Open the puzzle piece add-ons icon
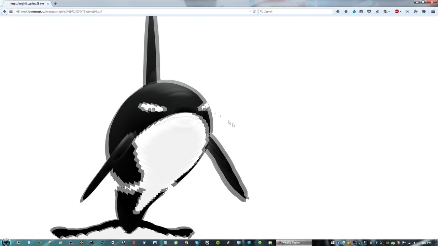Screen dimensions: 438x246 coord(415,11)
